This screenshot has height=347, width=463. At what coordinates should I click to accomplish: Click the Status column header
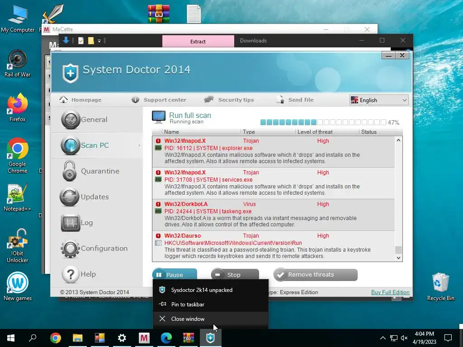tap(369, 132)
